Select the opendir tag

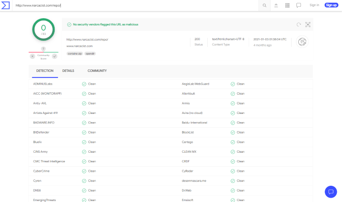90,54
